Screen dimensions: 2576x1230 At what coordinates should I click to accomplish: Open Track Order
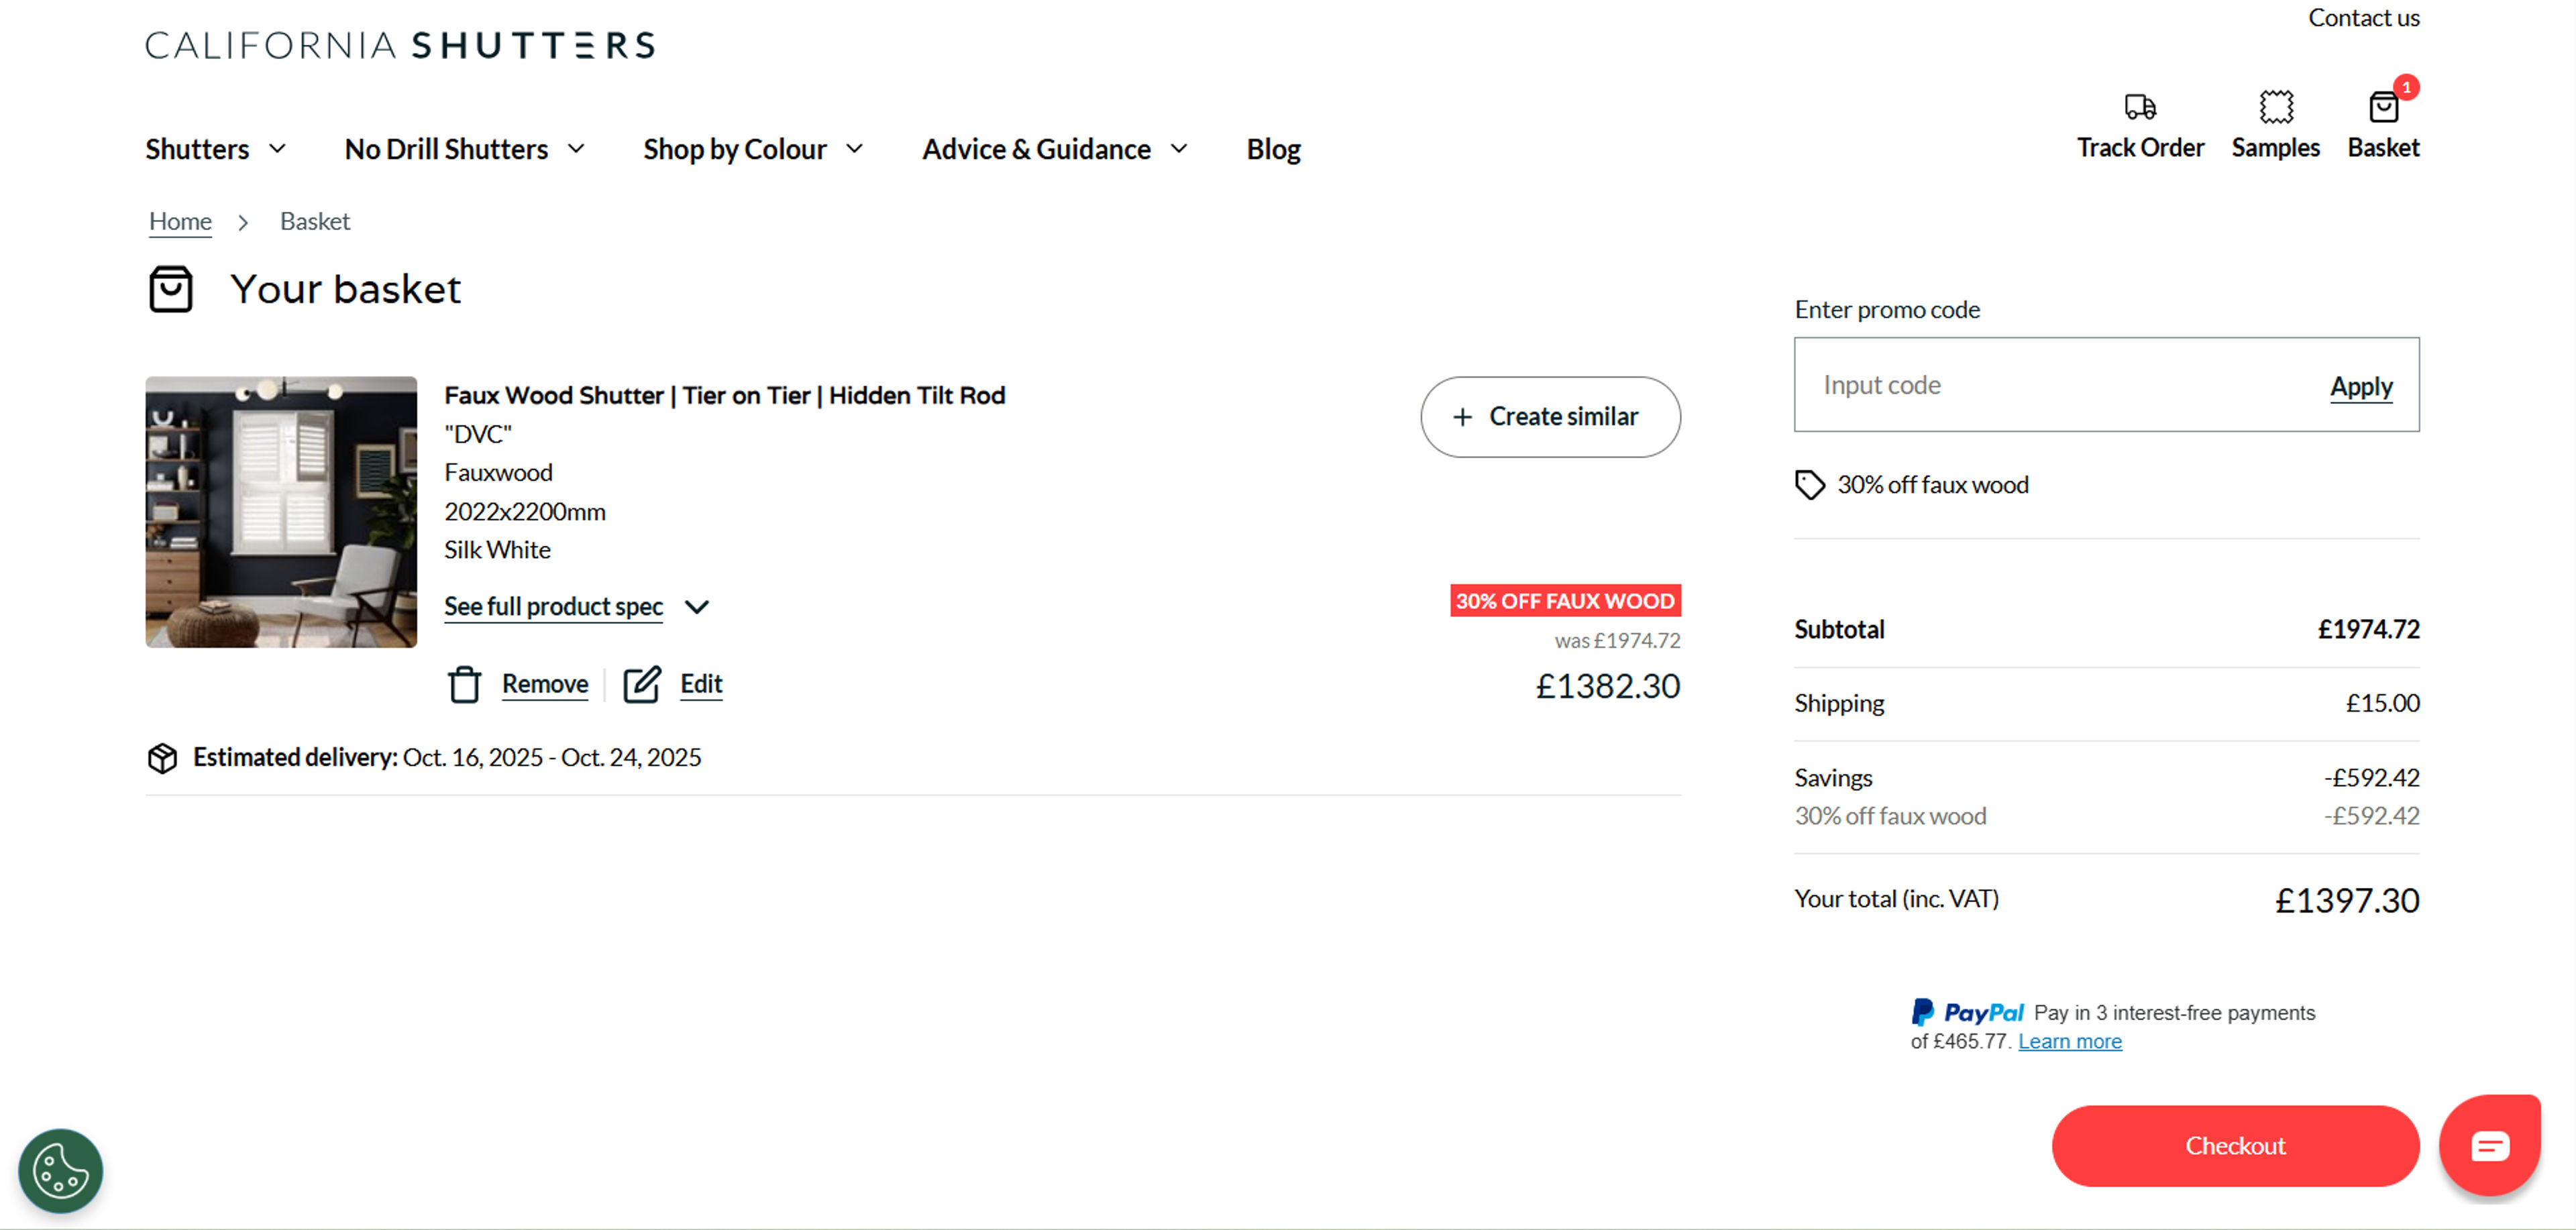2140,123
